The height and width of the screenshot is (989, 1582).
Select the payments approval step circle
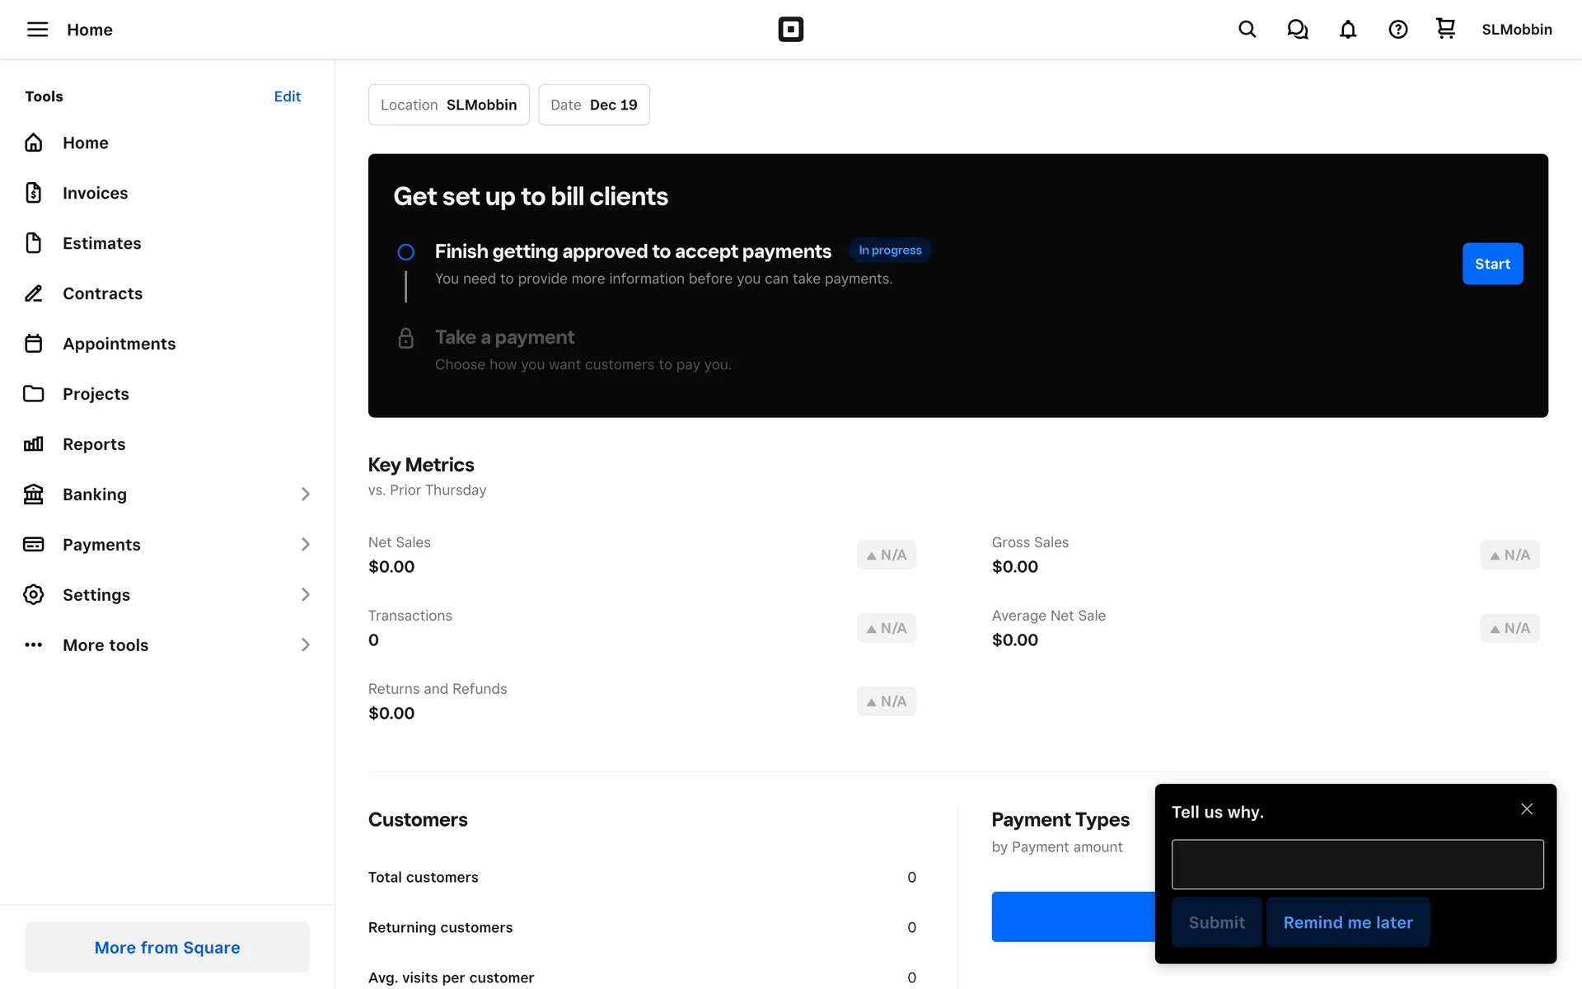[405, 252]
